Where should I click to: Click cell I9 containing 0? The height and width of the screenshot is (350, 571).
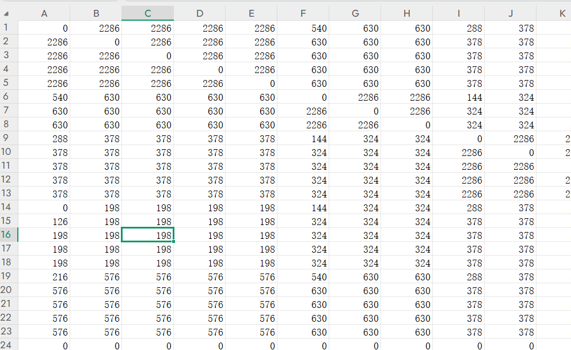point(458,139)
